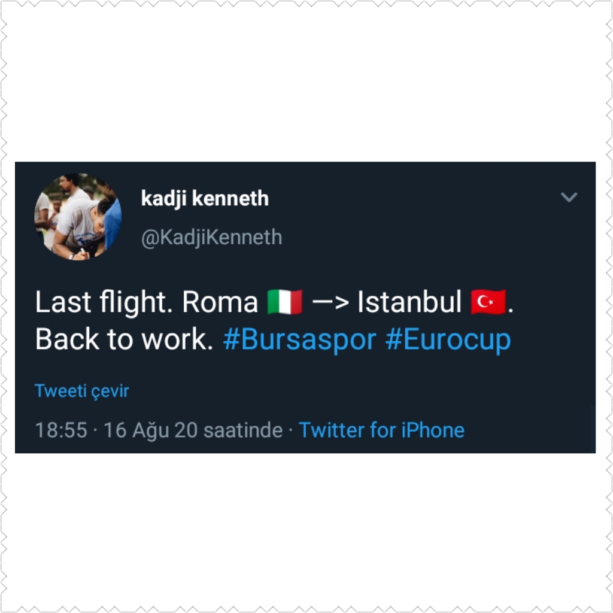Click the @KadjiKenneth handle

tap(211, 237)
